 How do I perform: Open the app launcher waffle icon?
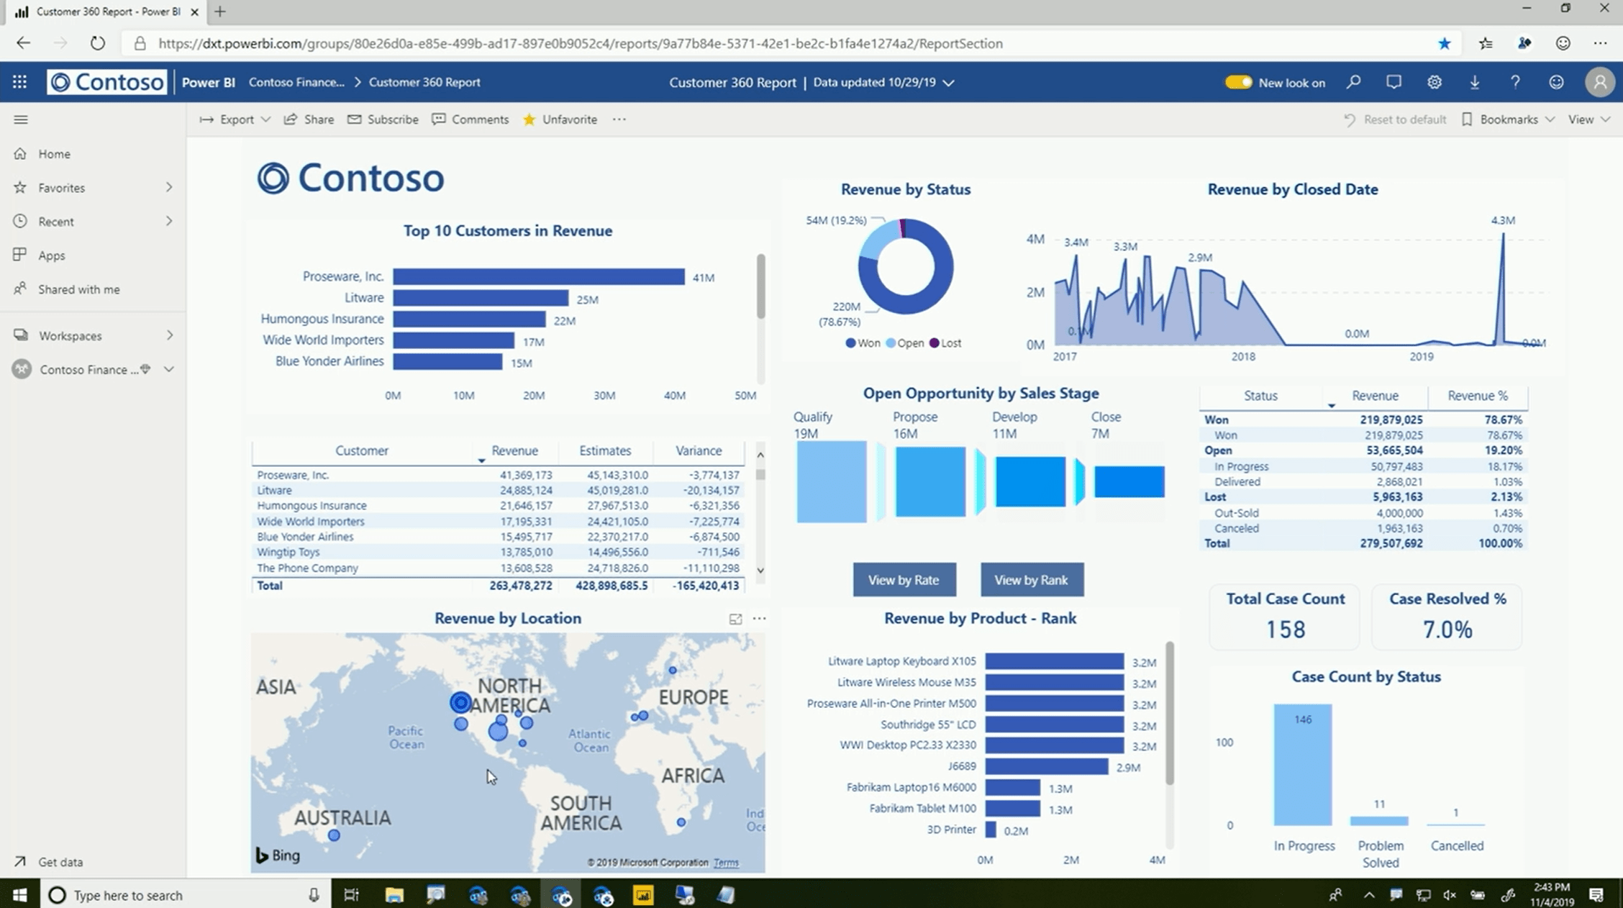[19, 82]
